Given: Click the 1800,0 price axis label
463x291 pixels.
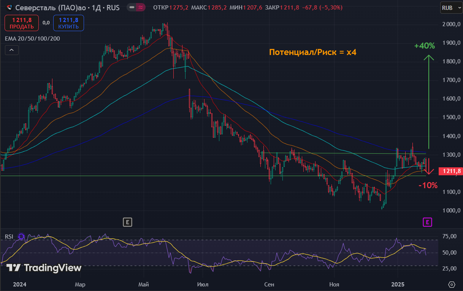Looking at the screenshot, I should pos(451,61).
